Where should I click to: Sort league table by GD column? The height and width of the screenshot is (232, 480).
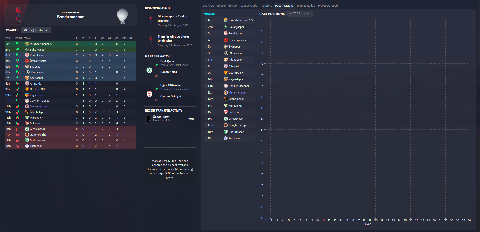click(x=117, y=38)
